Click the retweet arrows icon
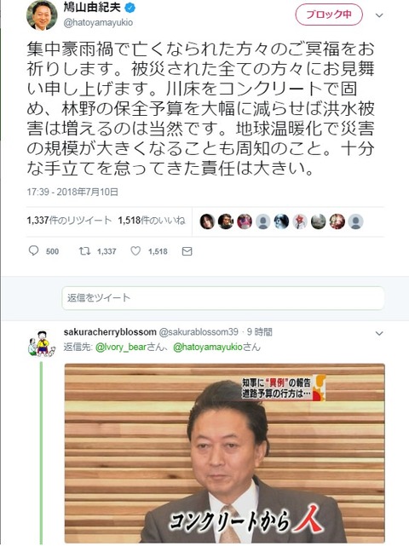Image resolution: width=409 pixels, height=546 pixels. (84, 250)
